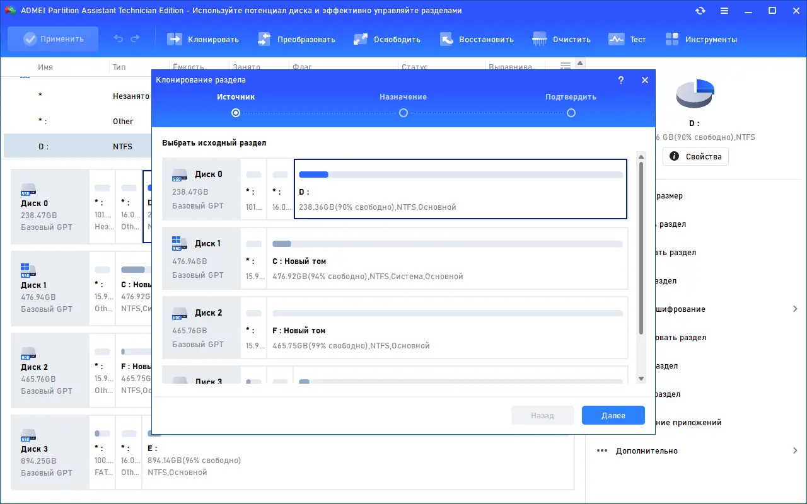Select the 100... FAT partition of Диск 3

coord(103,452)
